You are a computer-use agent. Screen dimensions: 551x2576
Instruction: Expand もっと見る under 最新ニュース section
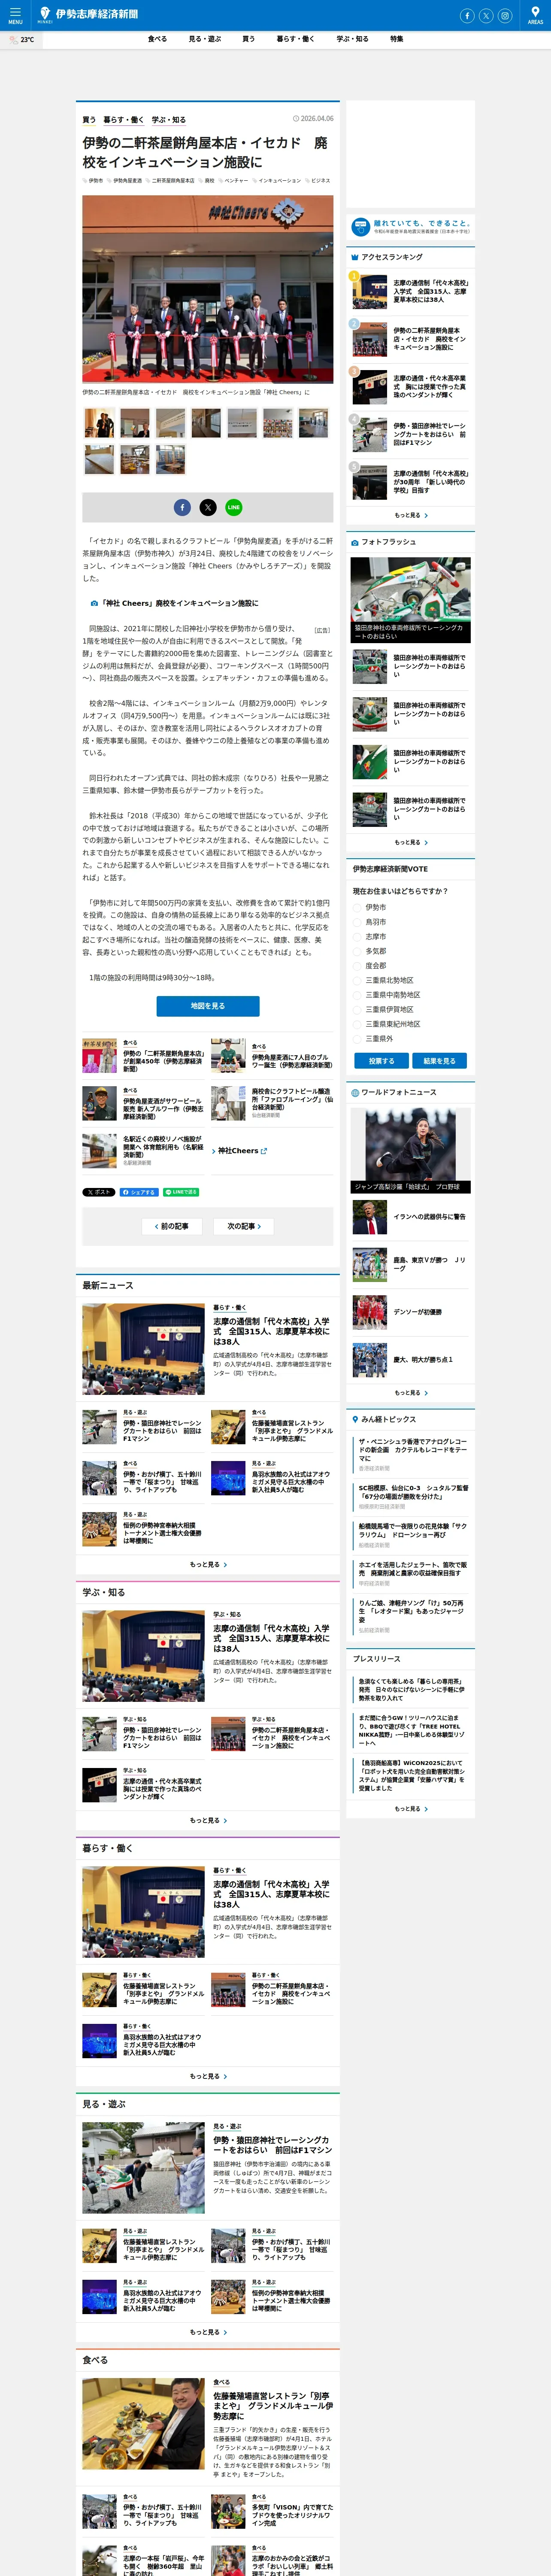[x=208, y=1564]
